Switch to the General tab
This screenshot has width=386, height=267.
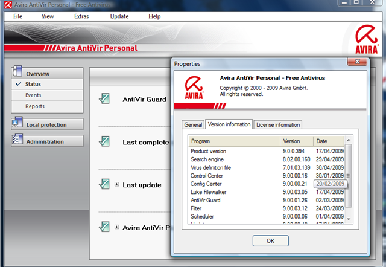point(193,125)
